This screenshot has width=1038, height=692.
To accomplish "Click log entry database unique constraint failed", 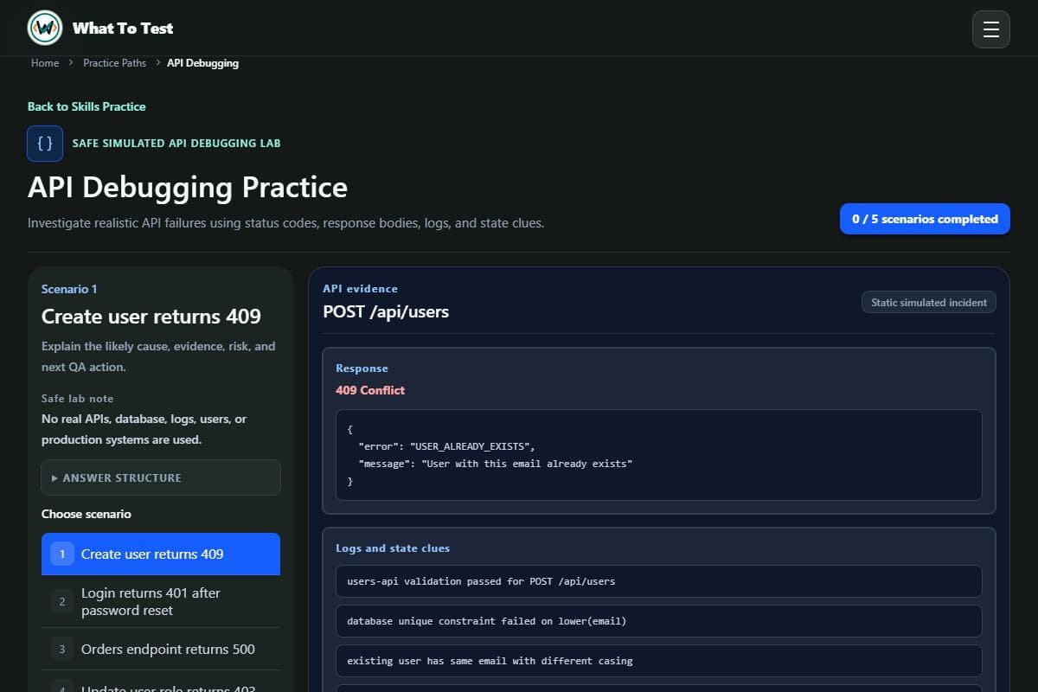I will click(659, 621).
